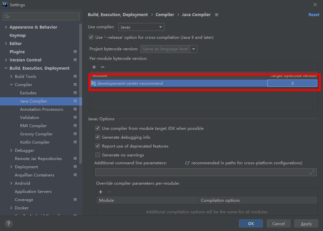Viewport: 323px width, 231px height.
Task: Collapse the Compiler node
Action: pos(11,84)
